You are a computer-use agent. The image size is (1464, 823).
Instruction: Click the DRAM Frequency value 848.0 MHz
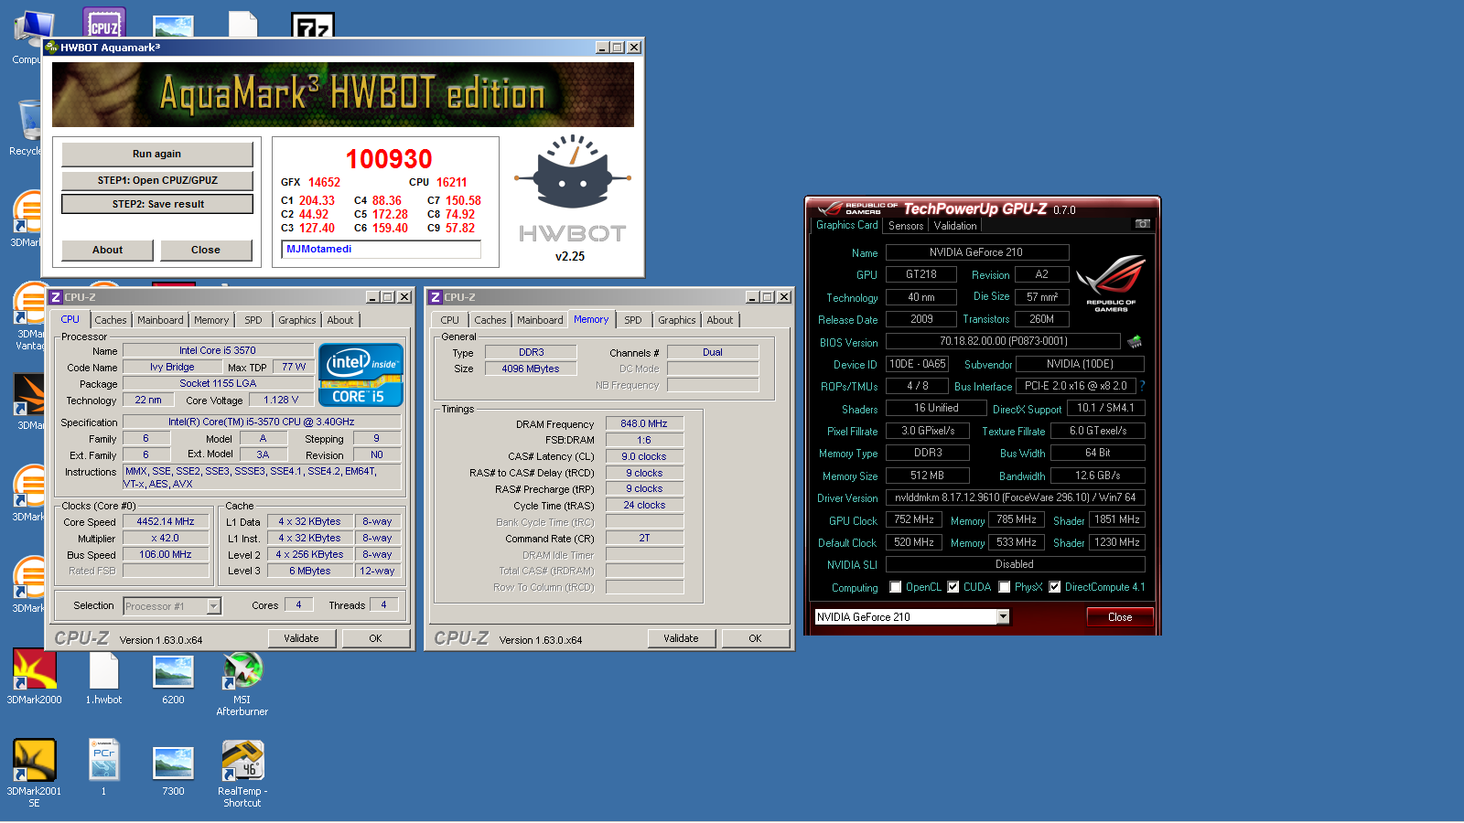[x=644, y=423]
